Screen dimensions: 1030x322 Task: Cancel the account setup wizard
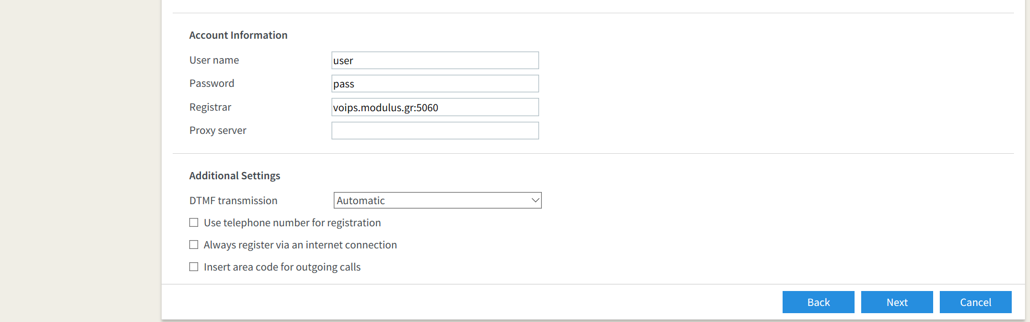(x=976, y=302)
